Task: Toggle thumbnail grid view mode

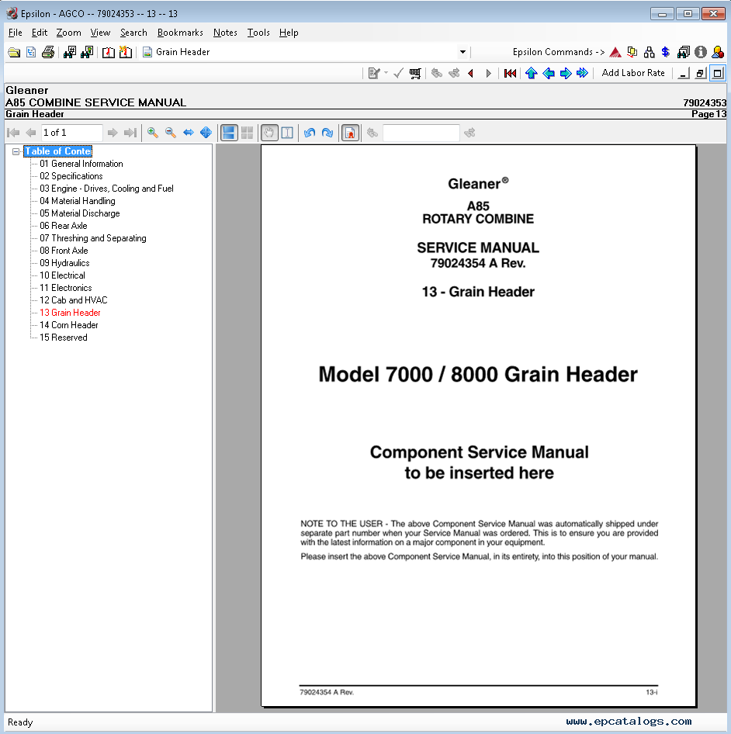Action: (248, 133)
